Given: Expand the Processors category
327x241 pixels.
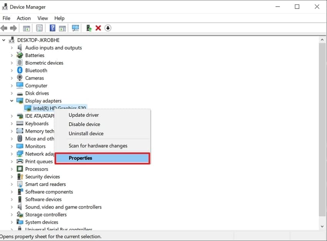Looking at the screenshot, I should (x=12, y=169).
